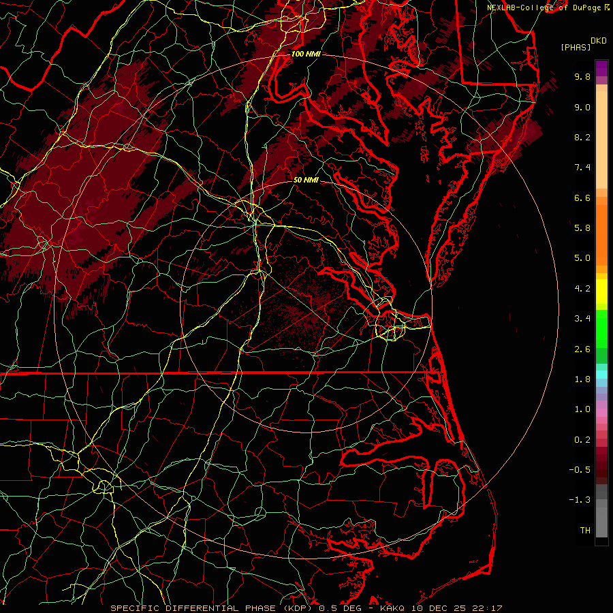Select the 1.0 scale value
613x613 pixels.
pyautogui.click(x=582, y=409)
